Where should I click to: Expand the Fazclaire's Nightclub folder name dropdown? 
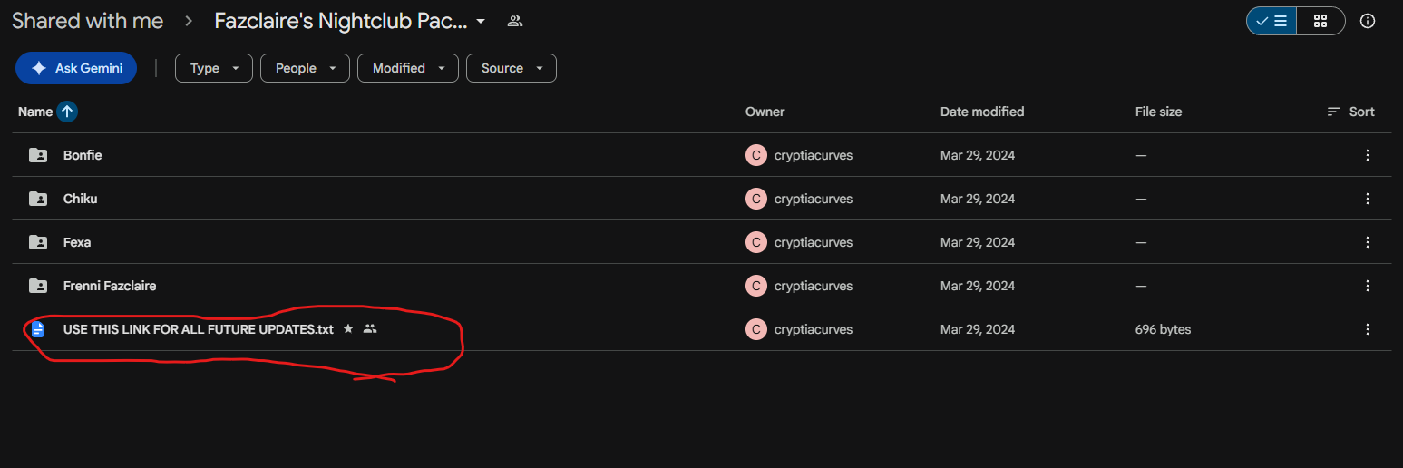pyautogui.click(x=481, y=21)
